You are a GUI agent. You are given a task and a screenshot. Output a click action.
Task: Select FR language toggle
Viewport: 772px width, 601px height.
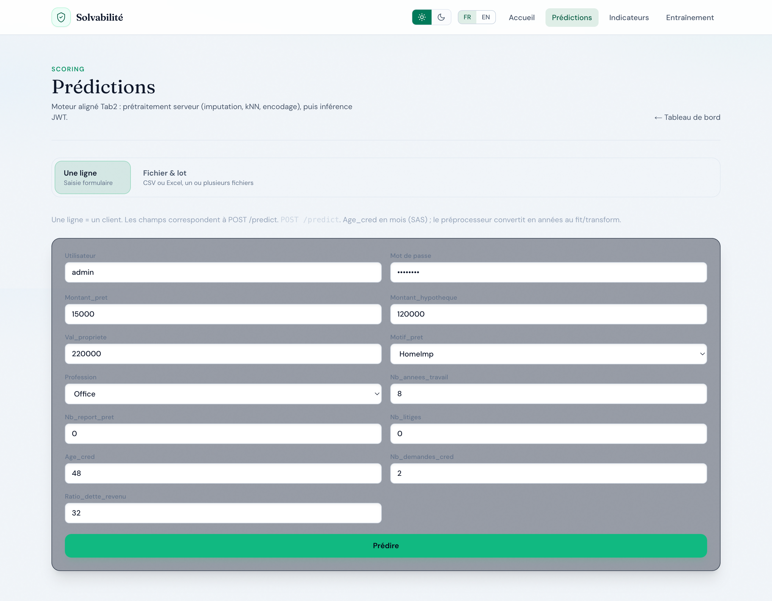tap(467, 17)
